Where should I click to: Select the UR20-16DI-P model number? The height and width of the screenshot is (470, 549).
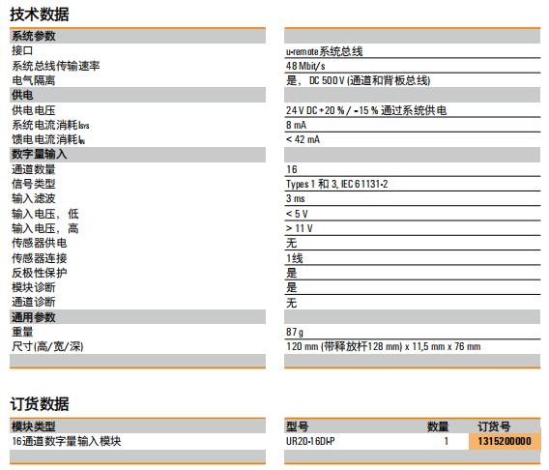[x=310, y=441]
